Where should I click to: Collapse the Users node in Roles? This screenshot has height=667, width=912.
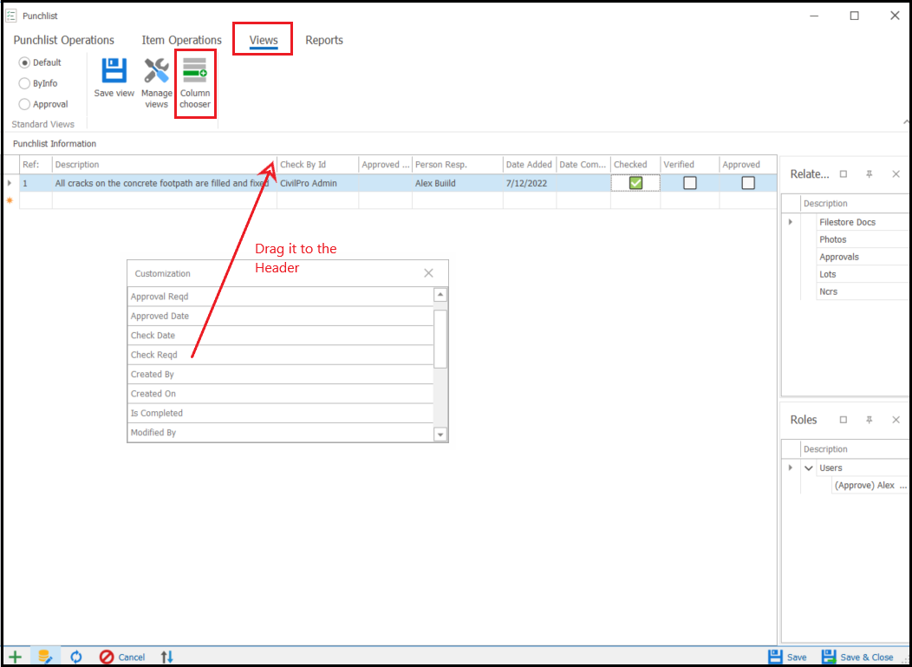809,468
